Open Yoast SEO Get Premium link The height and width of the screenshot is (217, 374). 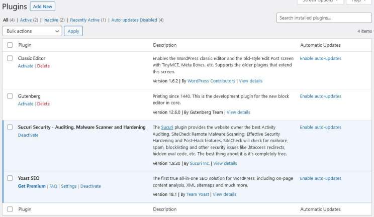point(32,186)
